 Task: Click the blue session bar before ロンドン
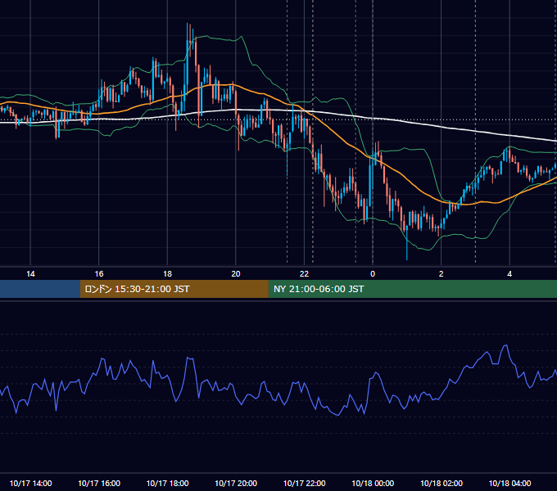tap(40, 289)
